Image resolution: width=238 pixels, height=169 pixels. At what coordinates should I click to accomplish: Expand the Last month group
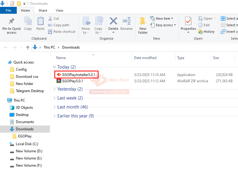54,107
